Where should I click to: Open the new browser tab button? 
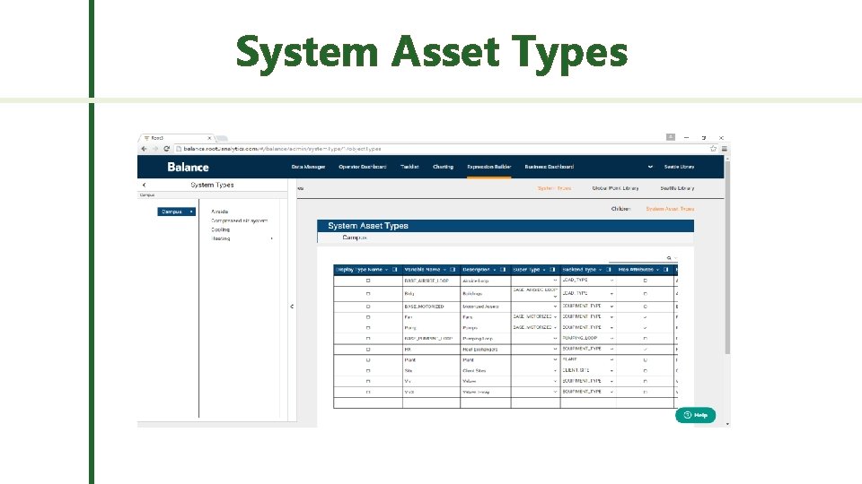[x=222, y=138]
